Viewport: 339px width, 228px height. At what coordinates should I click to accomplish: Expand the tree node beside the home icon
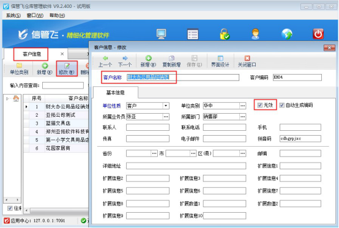click(7, 98)
